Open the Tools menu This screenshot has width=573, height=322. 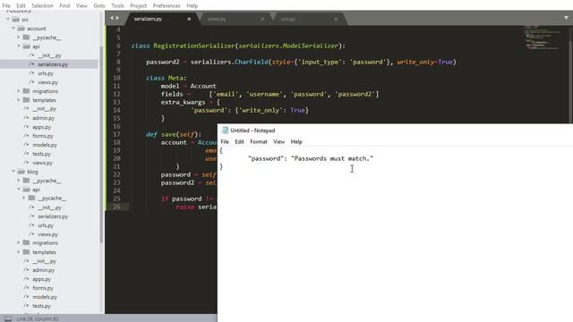coord(117,5)
